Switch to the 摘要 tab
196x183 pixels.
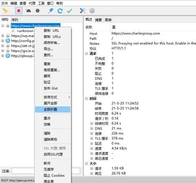[x=98, y=20]
